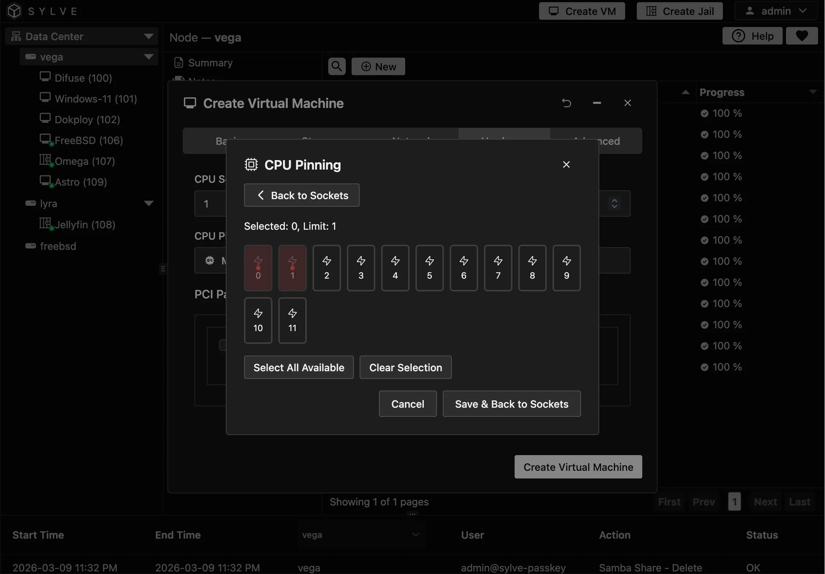Click the heart icon button
This screenshot has width=825, height=574.
801,36
